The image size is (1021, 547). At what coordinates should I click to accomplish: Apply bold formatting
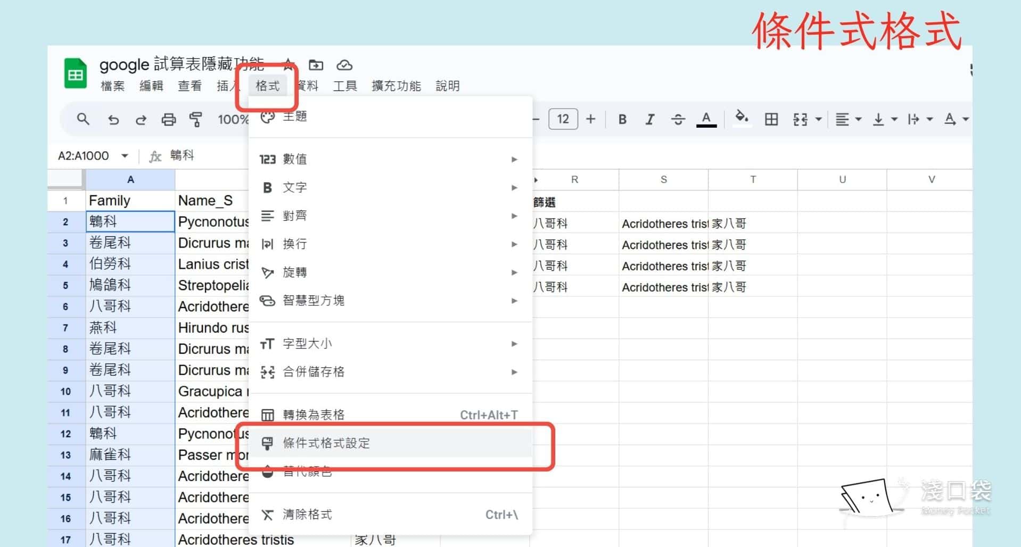click(622, 119)
